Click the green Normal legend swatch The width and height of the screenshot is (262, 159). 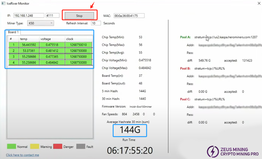point(11,147)
